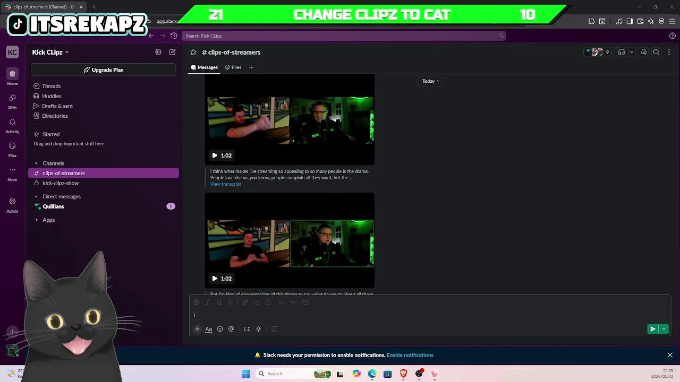
Task: Open the Home section in Slack sidebar
Action: point(12,76)
